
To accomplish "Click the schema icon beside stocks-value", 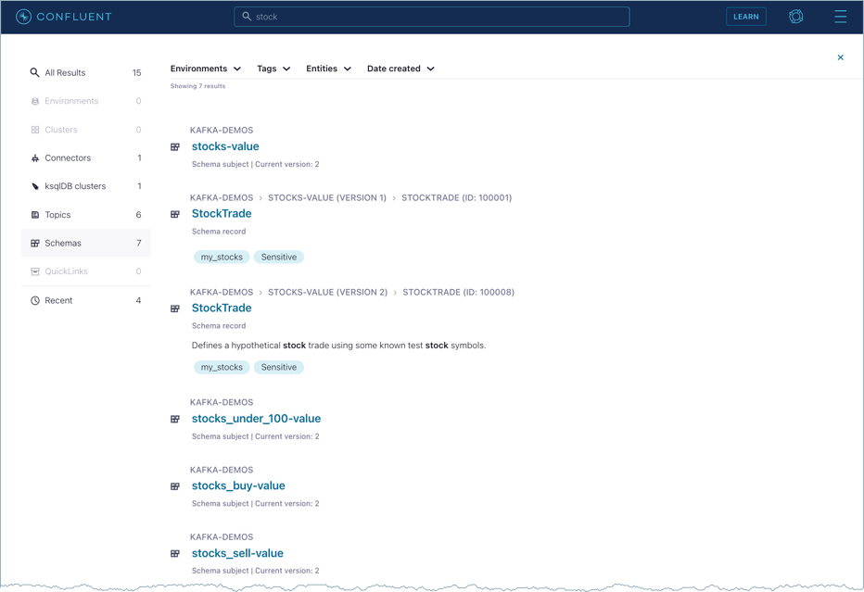I will click(x=175, y=146).
